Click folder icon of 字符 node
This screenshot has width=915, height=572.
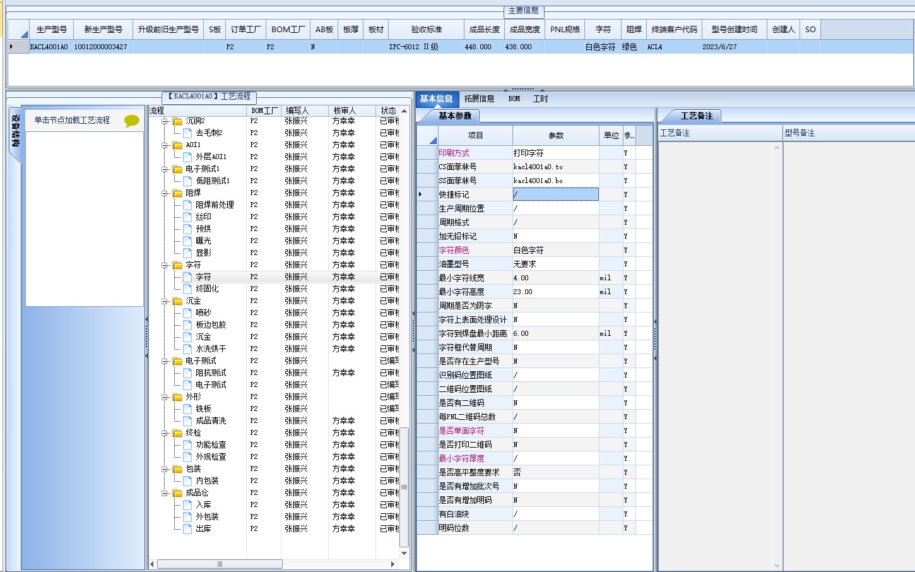point(177,265)
